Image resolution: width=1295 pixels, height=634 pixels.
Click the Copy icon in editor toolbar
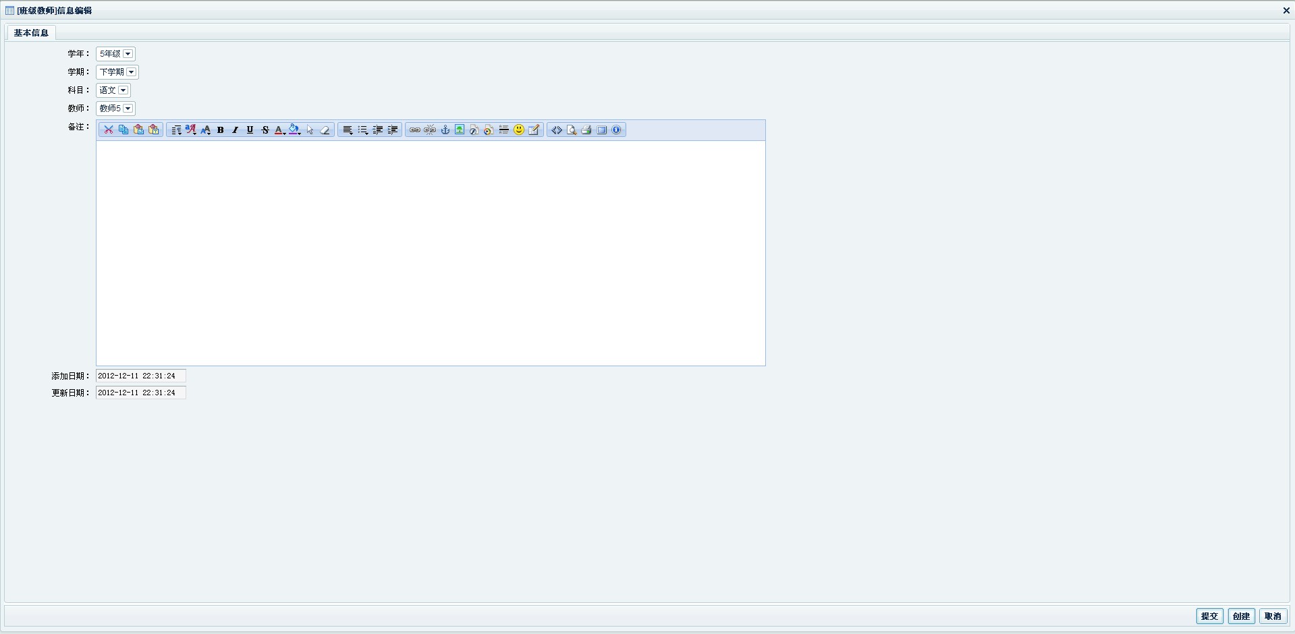123,129
